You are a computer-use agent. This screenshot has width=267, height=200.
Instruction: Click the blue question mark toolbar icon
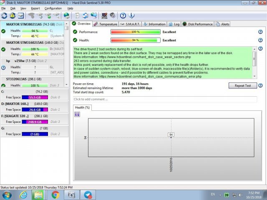pos(123,16)
